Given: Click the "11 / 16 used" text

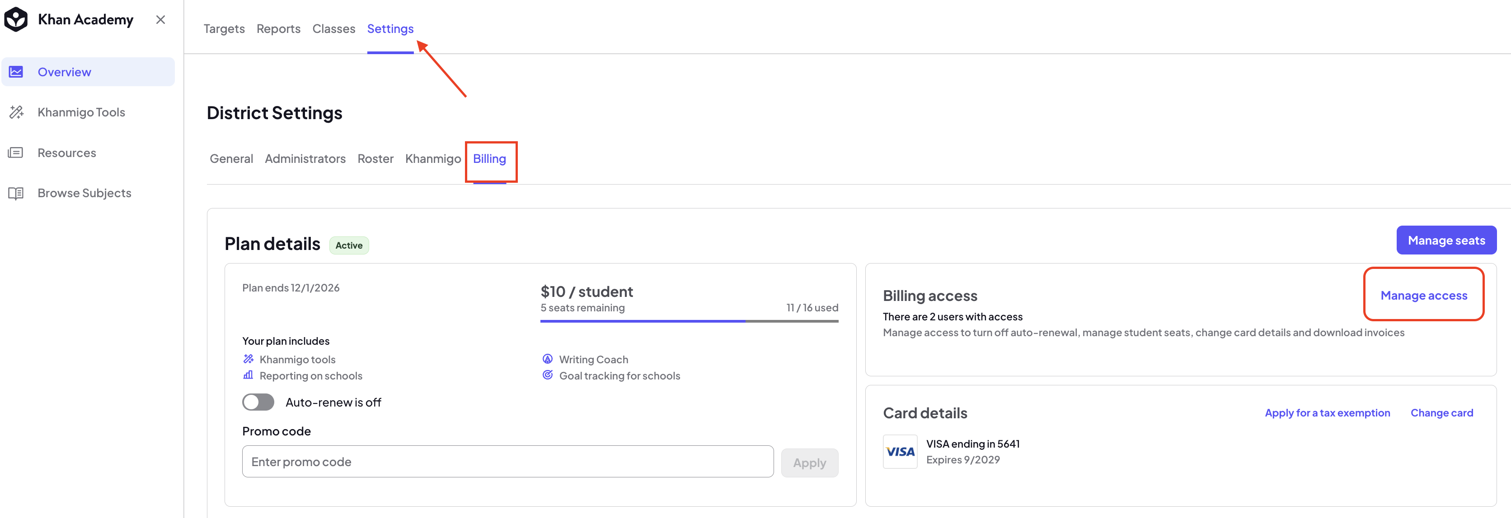Looking at the screenshot, I should [x=812, y=308].
